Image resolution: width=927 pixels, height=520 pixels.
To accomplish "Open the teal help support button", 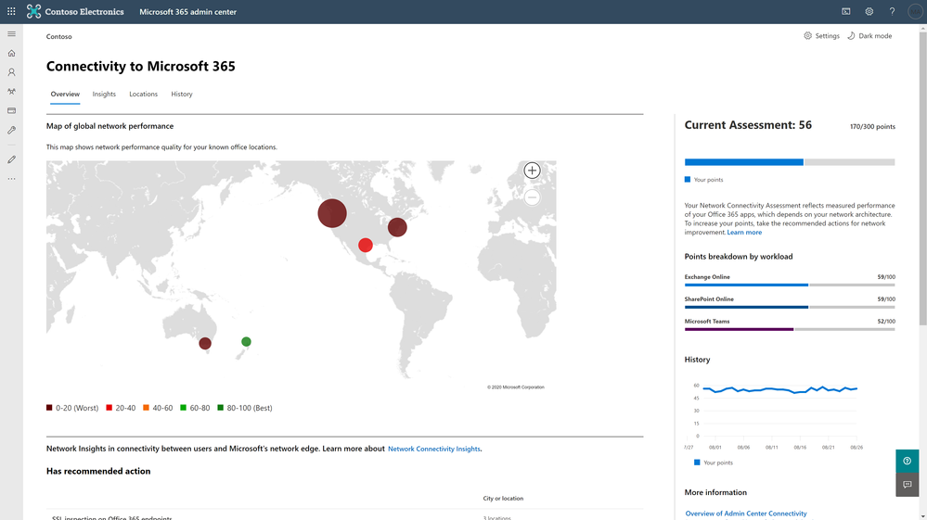I will pyautogui.click(x=907, y=461).
